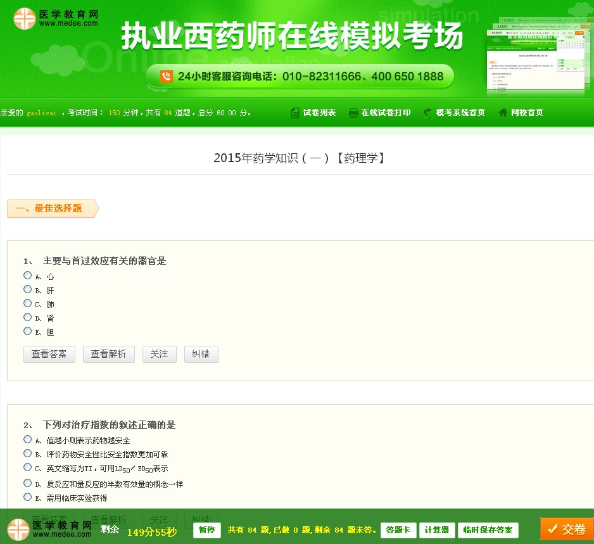
Task: Click 临时保存答案 to save answers
Action: [x=488, y=529]
